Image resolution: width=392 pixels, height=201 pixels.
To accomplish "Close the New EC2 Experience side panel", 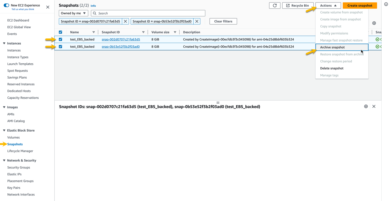I will click(x=48, y=7).
